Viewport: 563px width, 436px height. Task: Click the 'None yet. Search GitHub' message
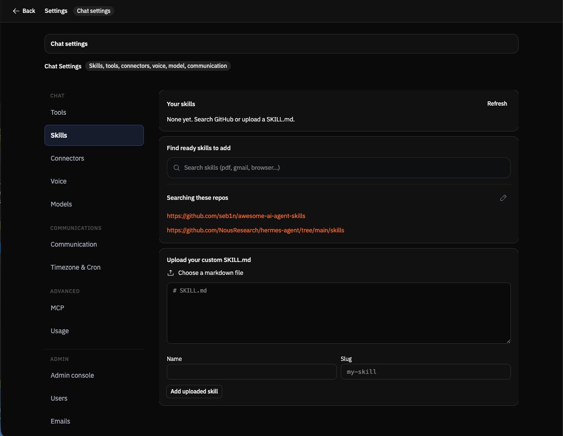(230, 119)
